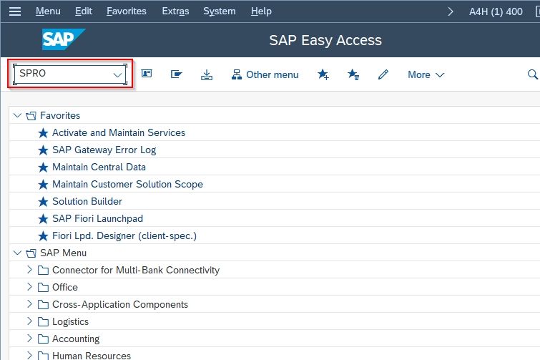
Task: Click the SAP logo
Action: [64, 39]
